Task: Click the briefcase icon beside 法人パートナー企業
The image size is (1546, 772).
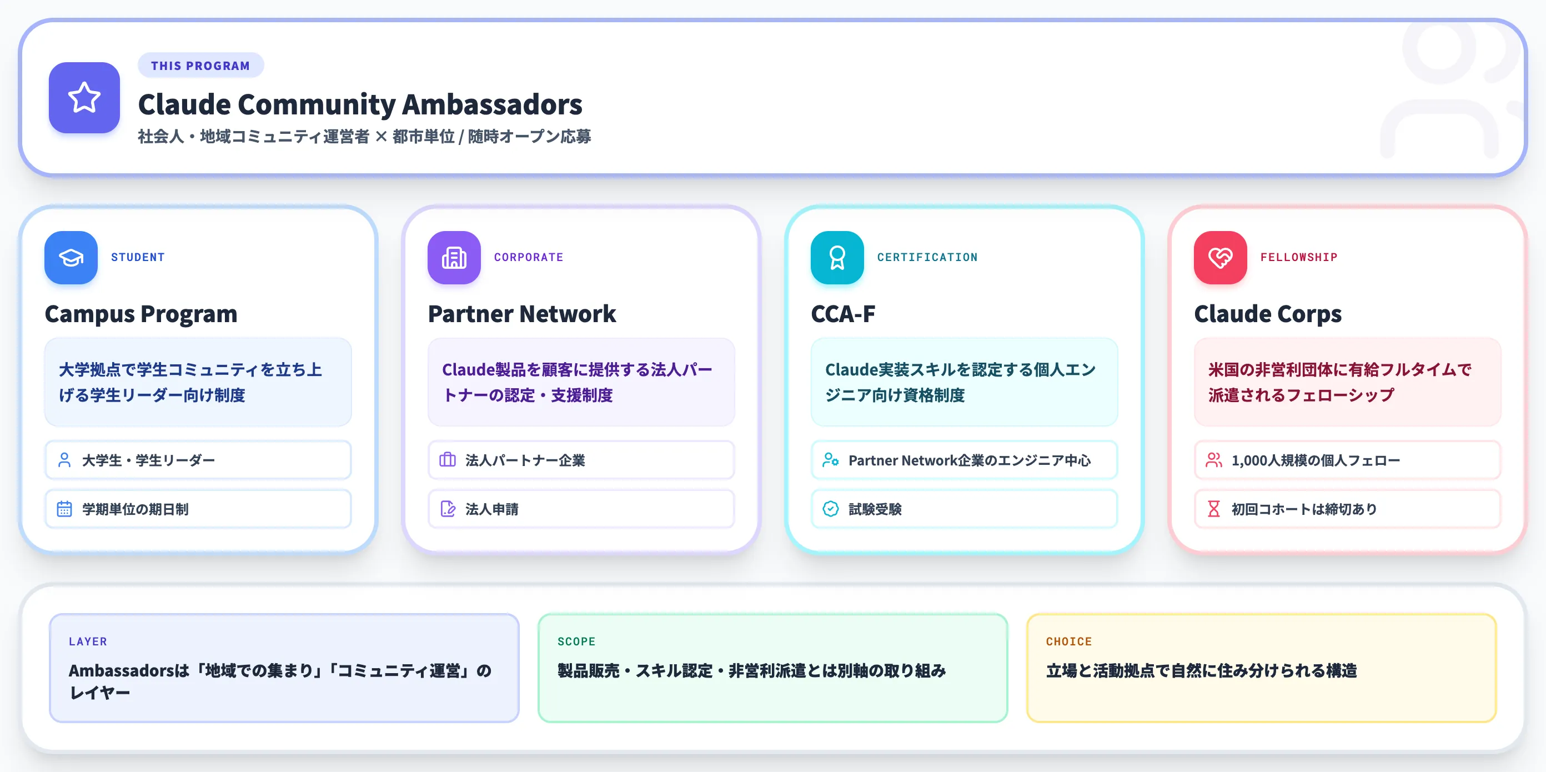Action: coord(448,460)
